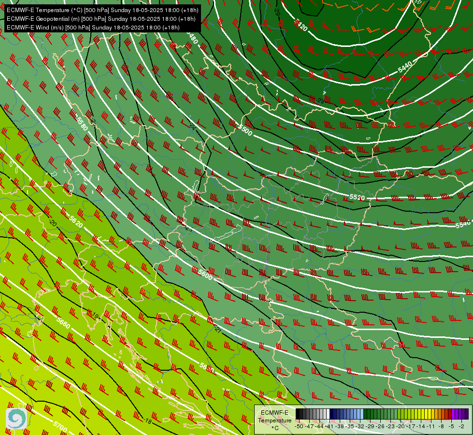Pick the red swatch above -8 in legend

[x=449, y=414]
